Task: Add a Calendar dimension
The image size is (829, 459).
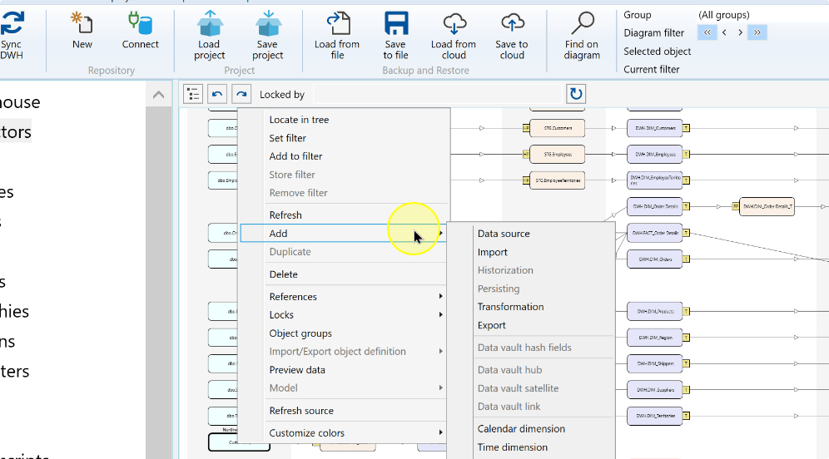Action: click(521, 429)
